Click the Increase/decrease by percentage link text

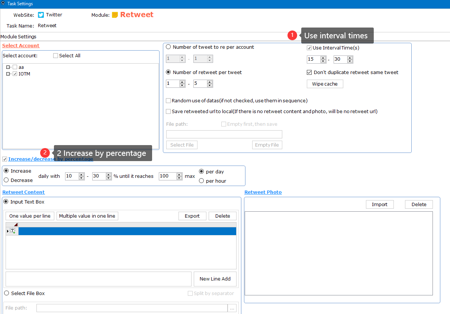(51, 159)
